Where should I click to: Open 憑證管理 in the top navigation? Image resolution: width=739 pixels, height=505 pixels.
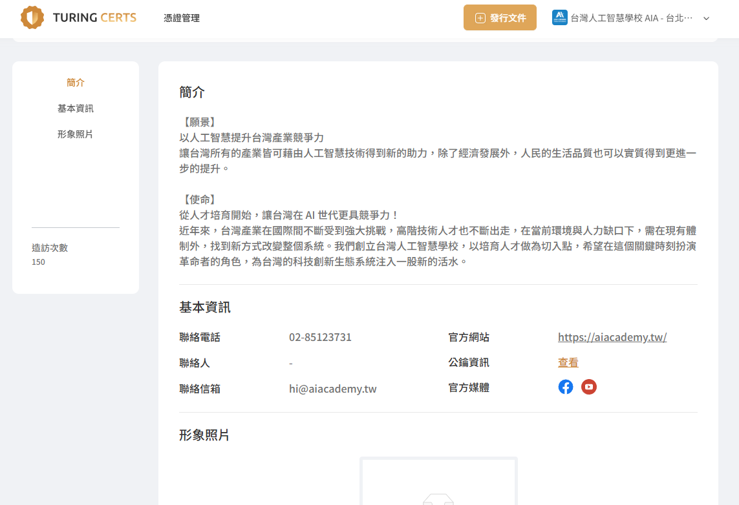(182, 18)
